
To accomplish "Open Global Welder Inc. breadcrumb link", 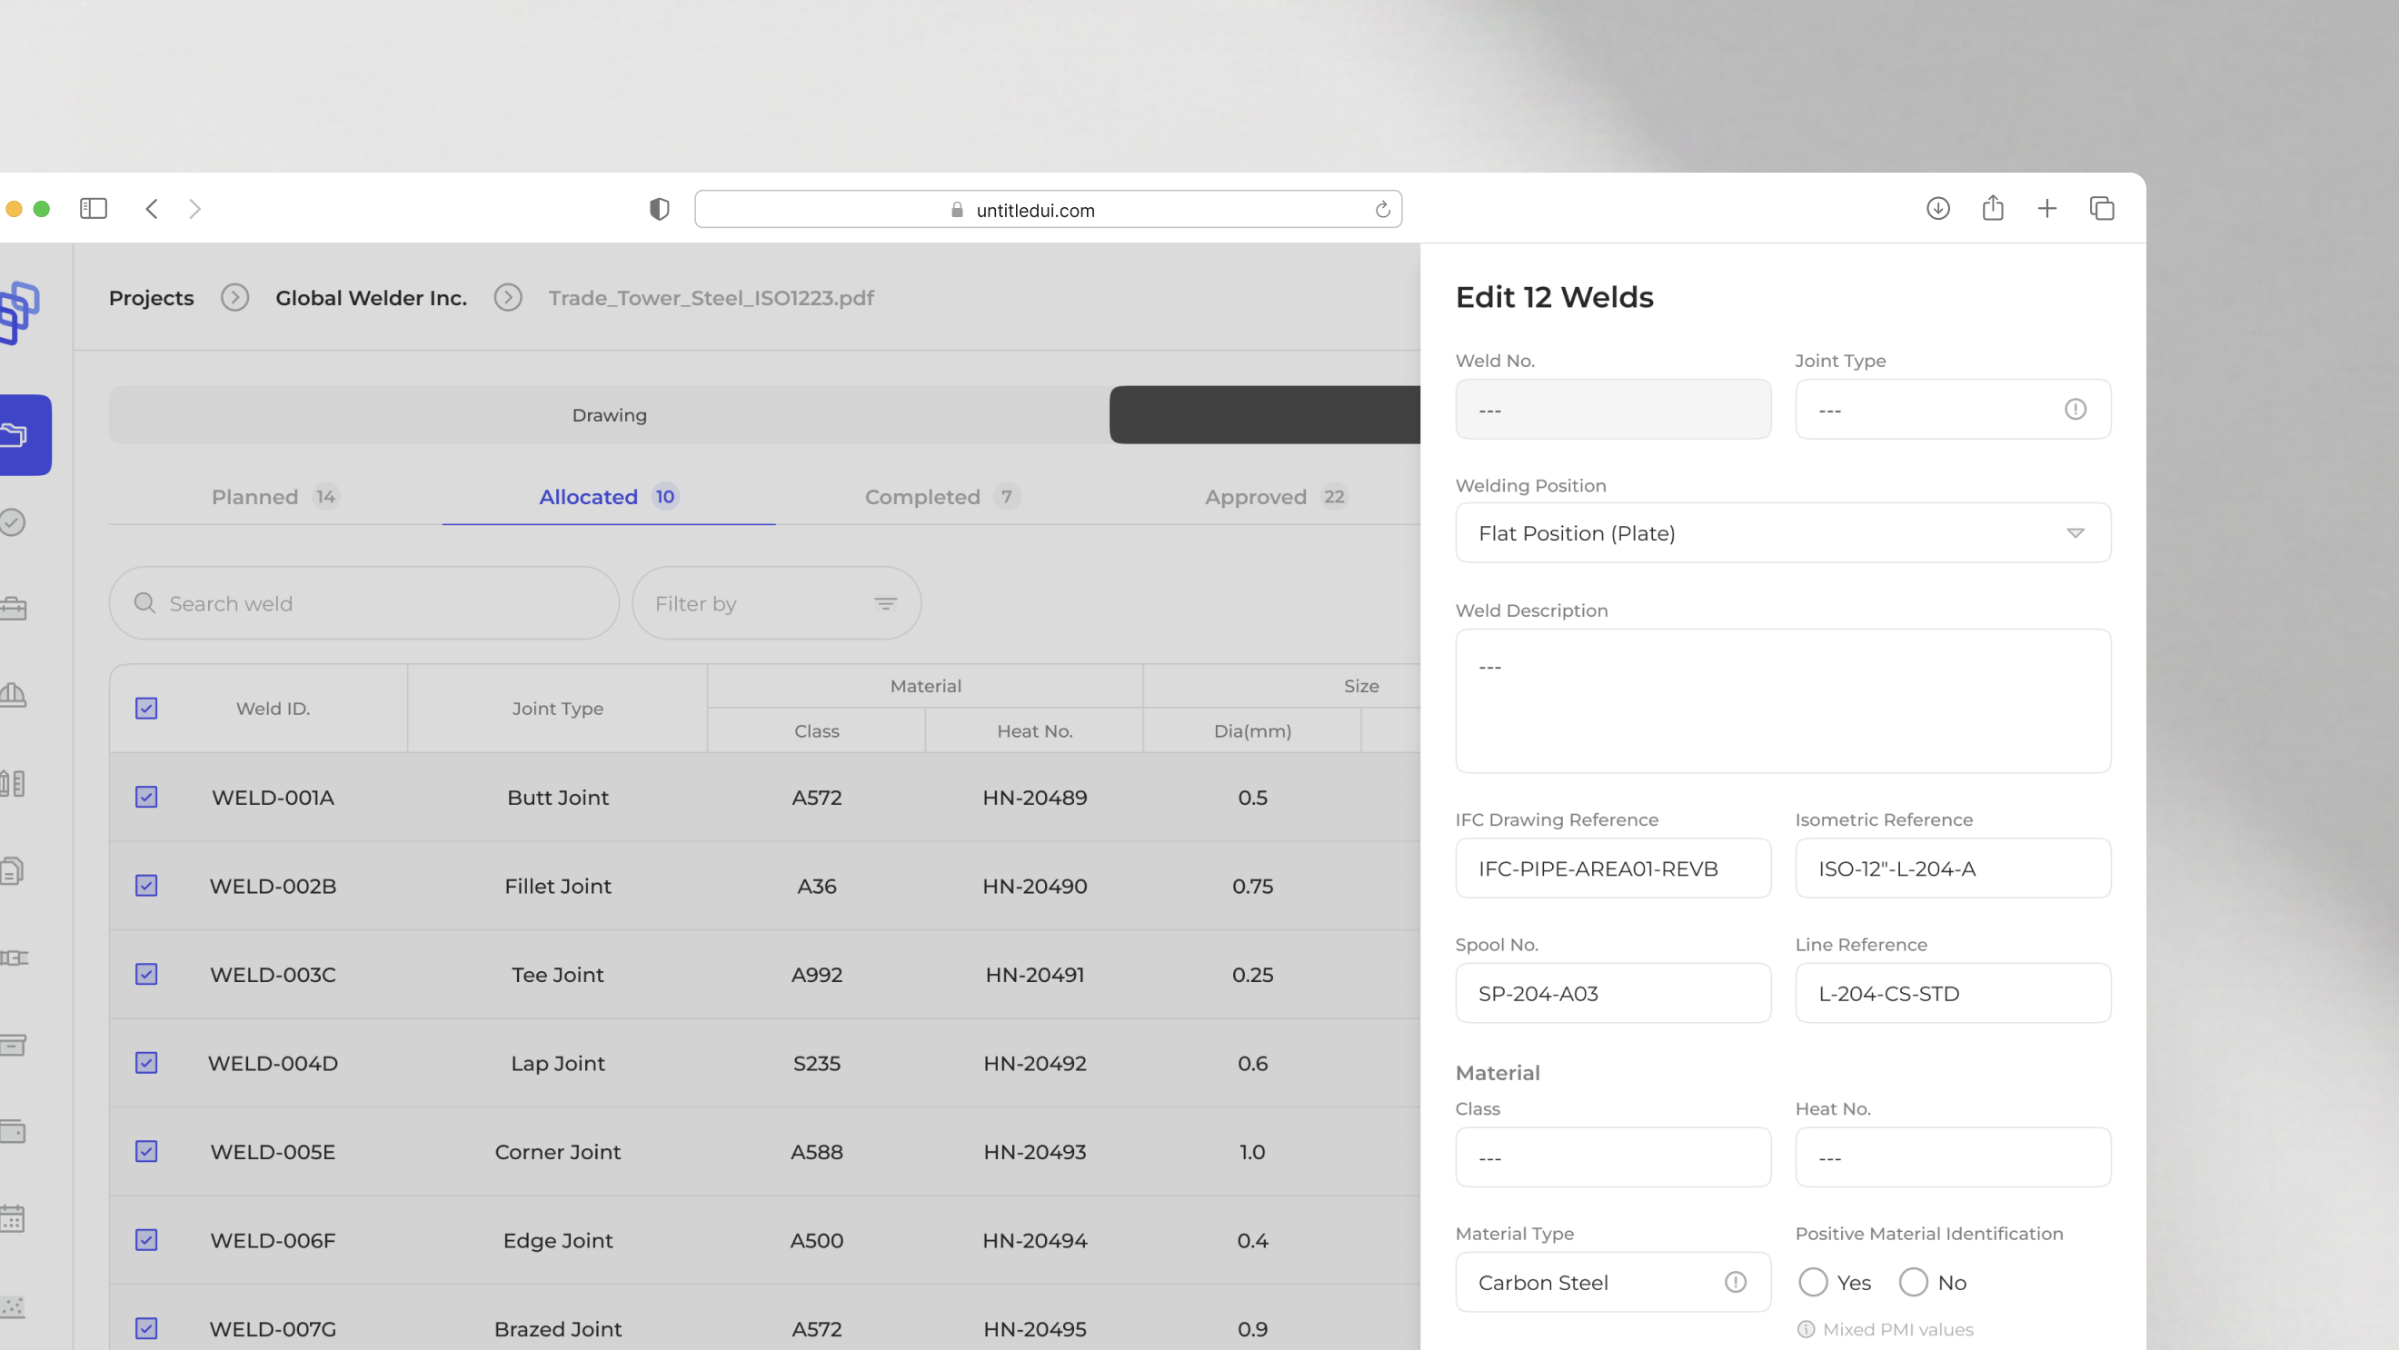I will tap(371, 298).
